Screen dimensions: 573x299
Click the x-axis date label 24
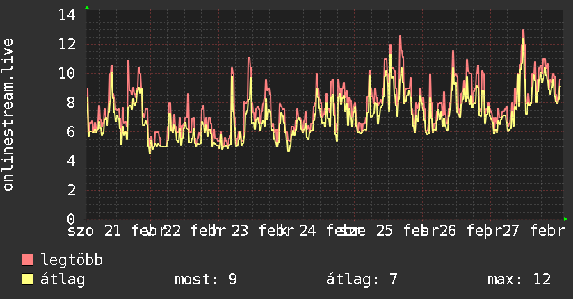tap(307, 231)
